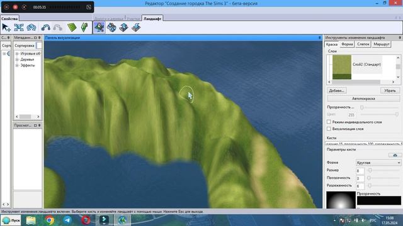Click the Размер value input field
This screenshot has height=226, width=403.
tap(360, 171)
